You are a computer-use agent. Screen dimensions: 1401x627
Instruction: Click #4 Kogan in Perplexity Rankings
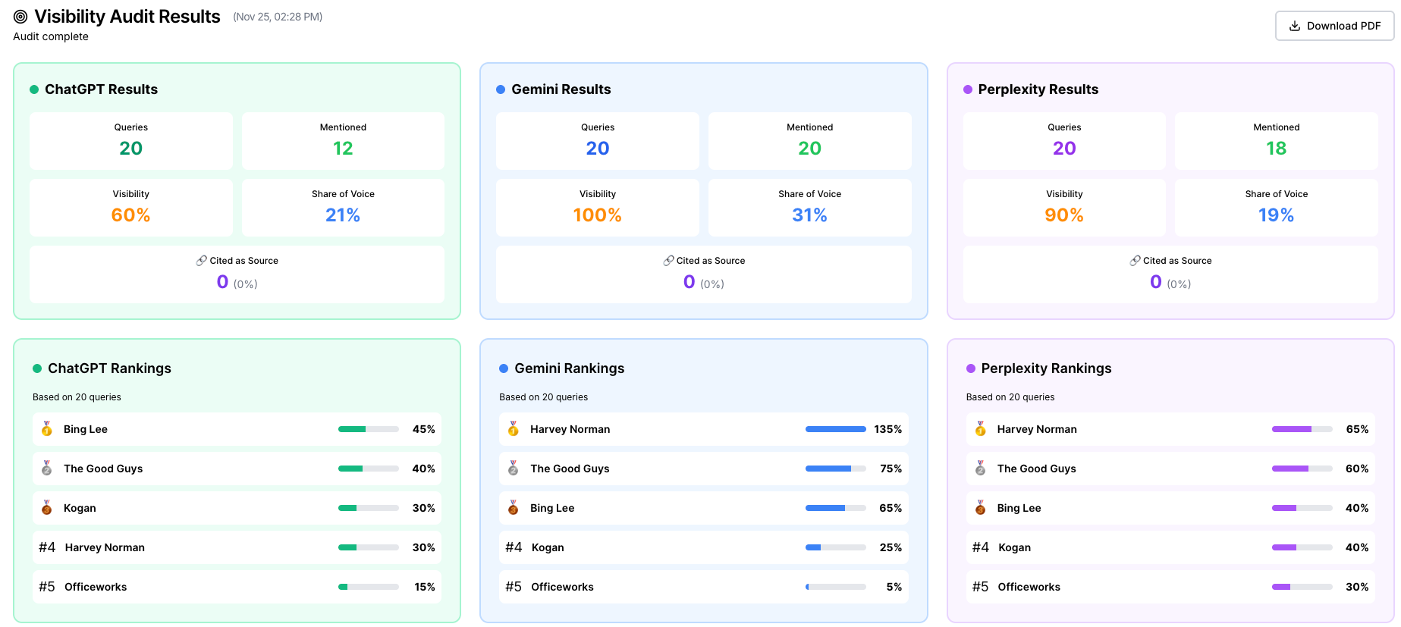pos(1170,547)
